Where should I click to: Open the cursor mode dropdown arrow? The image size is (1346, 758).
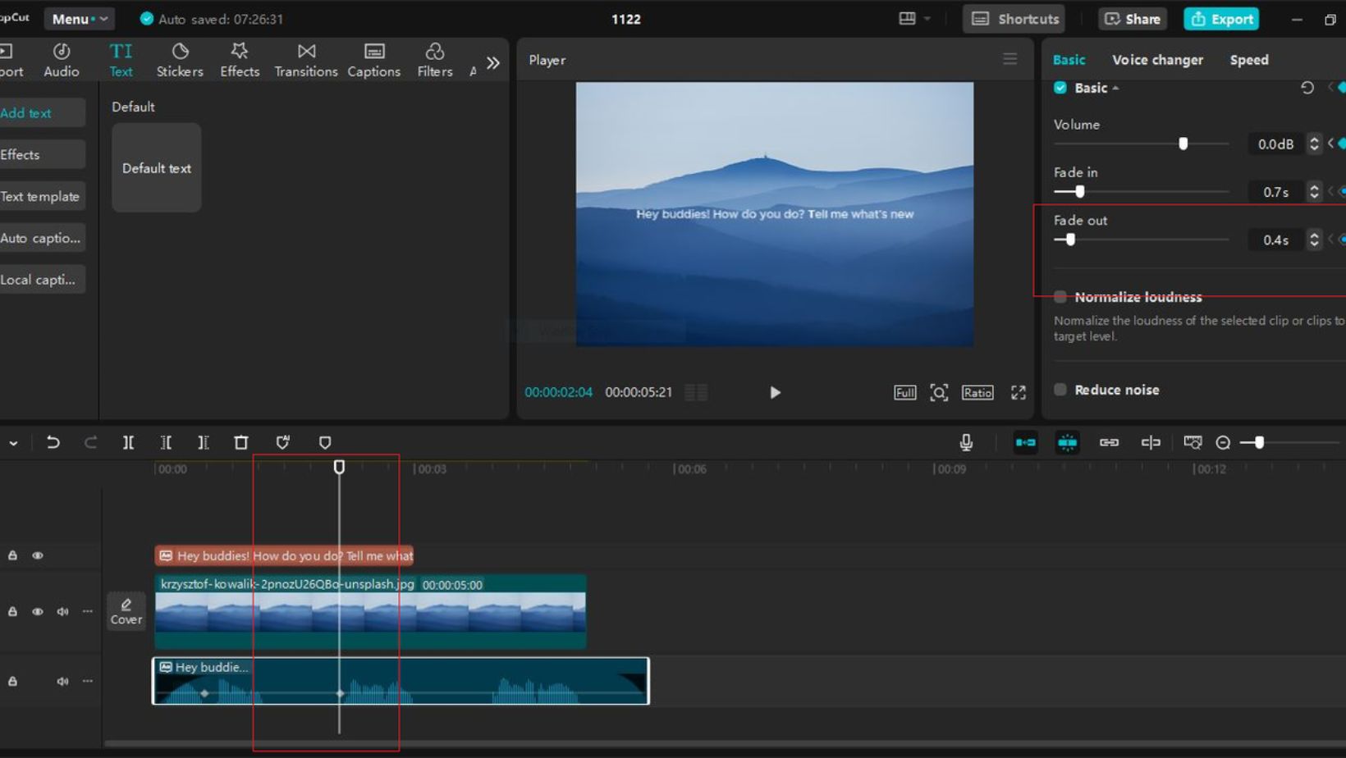[x=13, y=443]
